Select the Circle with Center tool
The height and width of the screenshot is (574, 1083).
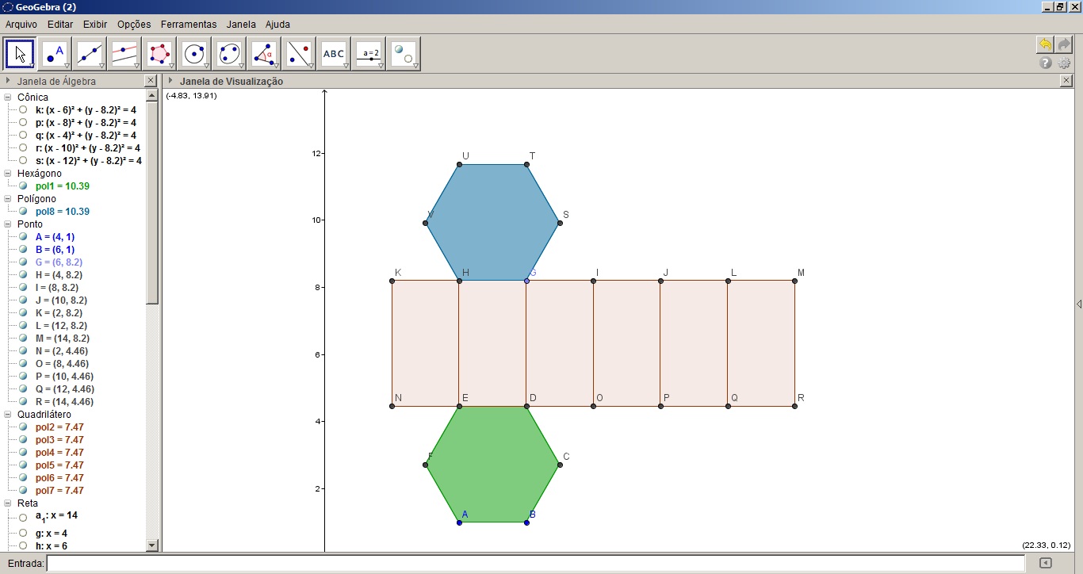[195, 54]
